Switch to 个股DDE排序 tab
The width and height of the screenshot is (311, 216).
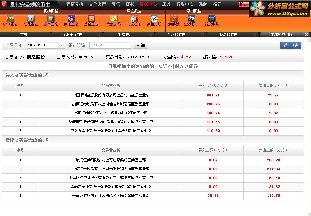[177, 35]
